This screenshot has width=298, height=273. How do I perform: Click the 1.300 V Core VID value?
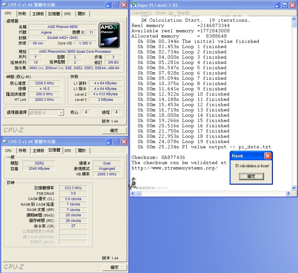(x=85, y=43)
